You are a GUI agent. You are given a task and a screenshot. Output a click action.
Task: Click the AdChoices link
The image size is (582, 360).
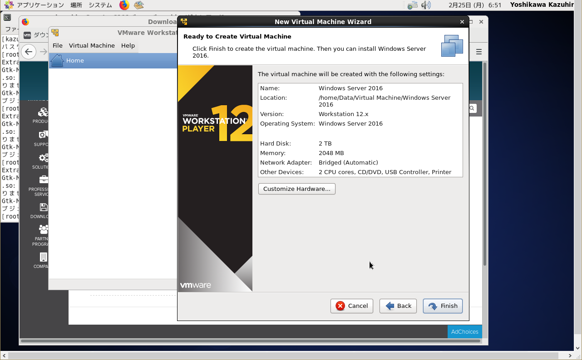pyautogui.click(x=464, y=331)
